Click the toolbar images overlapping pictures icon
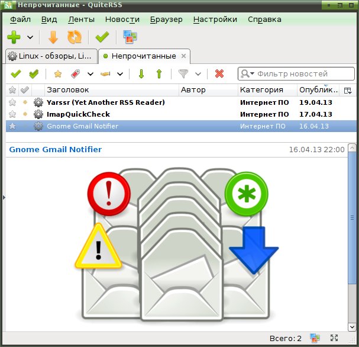 tap(130, 37)
